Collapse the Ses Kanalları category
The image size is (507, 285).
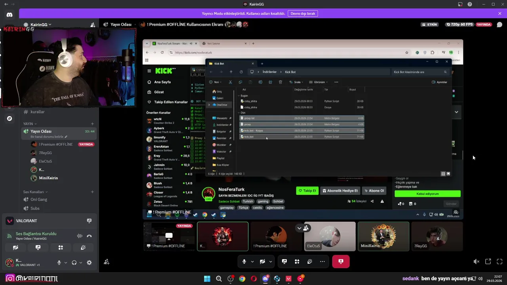(x=36, y=192)
